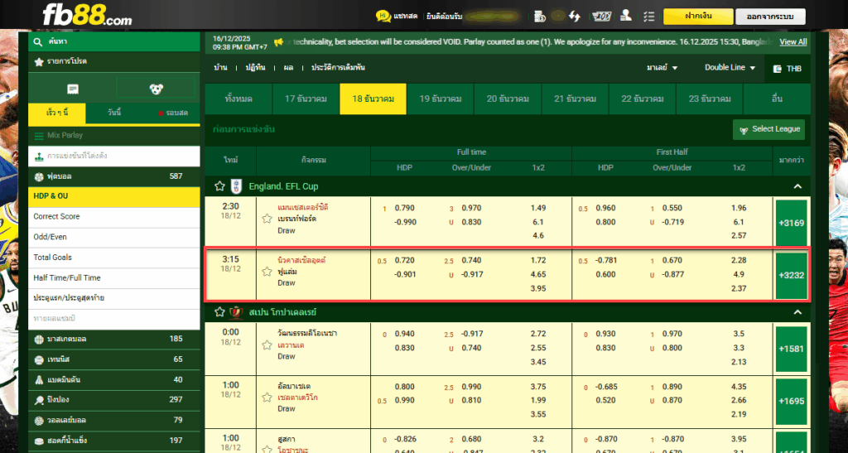Star the นิวคาสเซิลอูตด์ vs ฟูแล่ม match
The height and width of the screenshot is (453, 848).
pyautogui.click(x=267, y=272)
